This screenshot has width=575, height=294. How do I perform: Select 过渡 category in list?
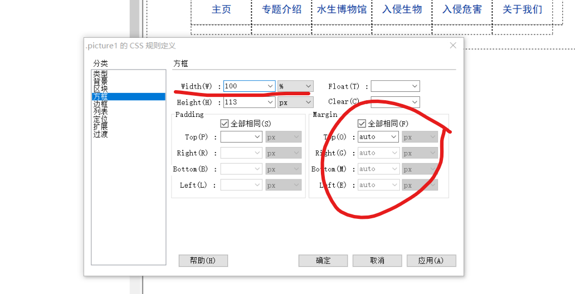point(128,134)
